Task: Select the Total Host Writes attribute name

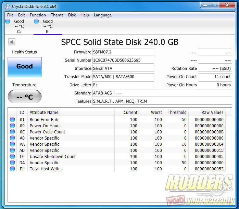Action: (x=46, y=169)
